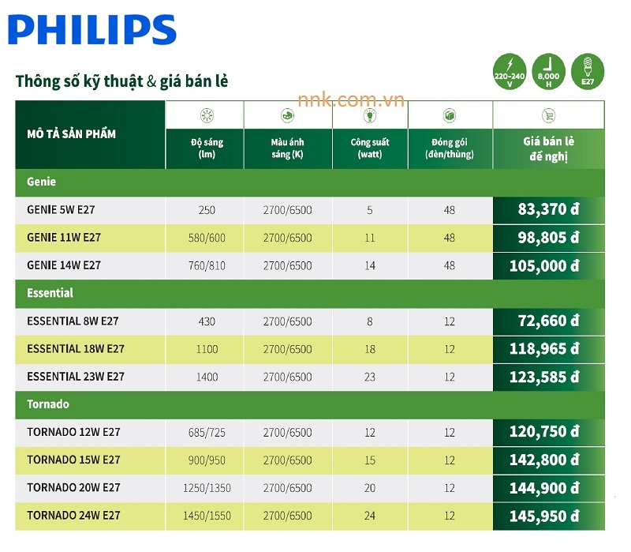Screen dimensions: 631x552
Task: Click the 145,950 đ price cell
Action: coord(548,516)
